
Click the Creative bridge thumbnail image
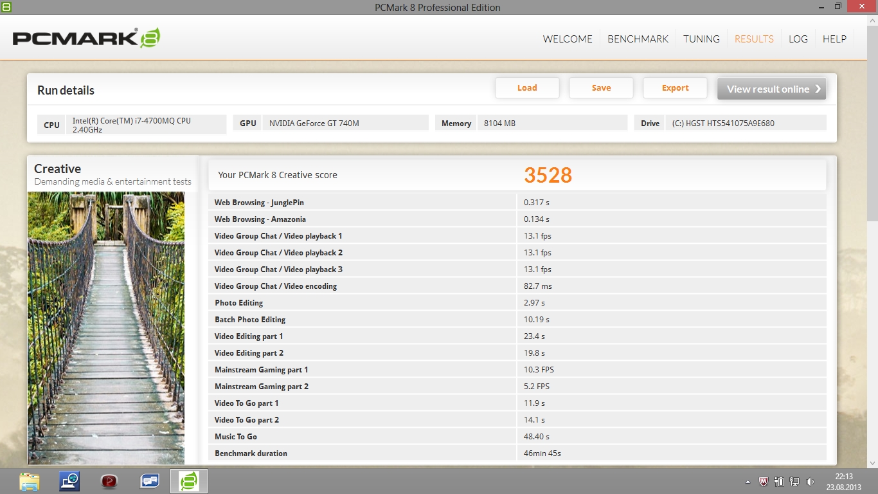(x=106, y=328)
